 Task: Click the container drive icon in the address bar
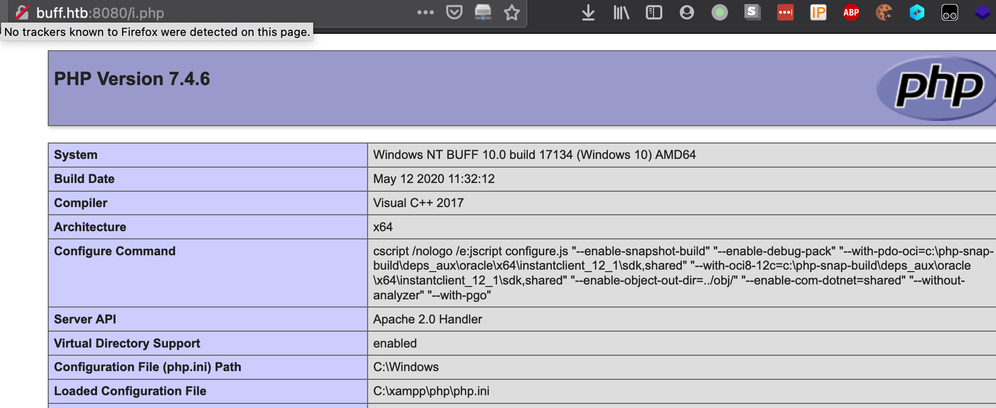click(483, 12)
